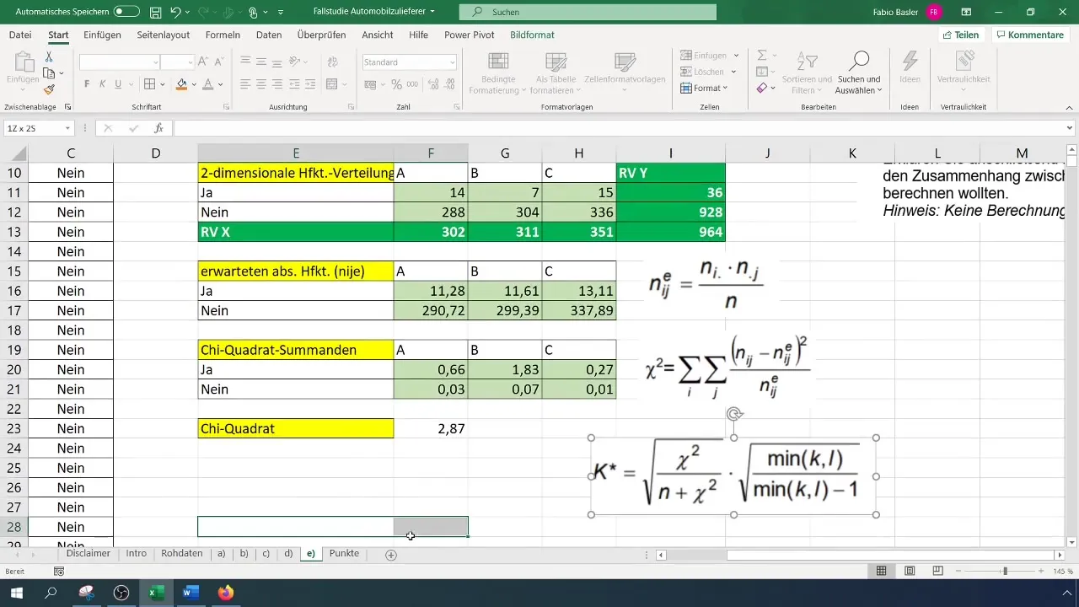Add a new sheet with plus button
1079x607 pixels.
point(391,555)
